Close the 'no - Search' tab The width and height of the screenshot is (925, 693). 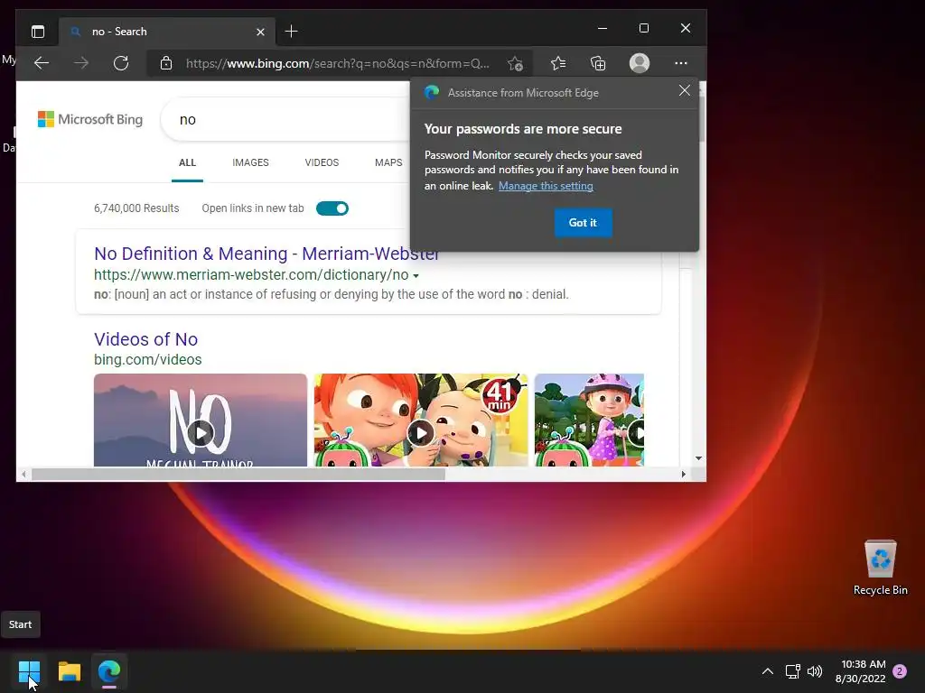click(260, 32)
